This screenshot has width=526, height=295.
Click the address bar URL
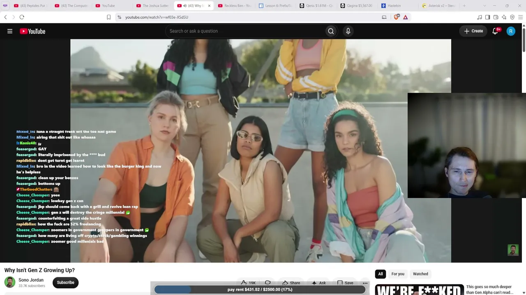click(157, 17)
